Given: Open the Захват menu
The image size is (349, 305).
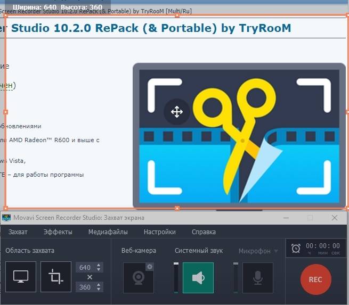Looking at the screenshot, I should coord(18,232).
